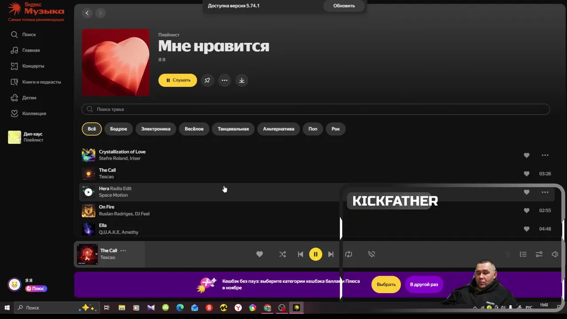Click On Fire track title
Screen dimensions: 567x319
(x=107, y=207)
